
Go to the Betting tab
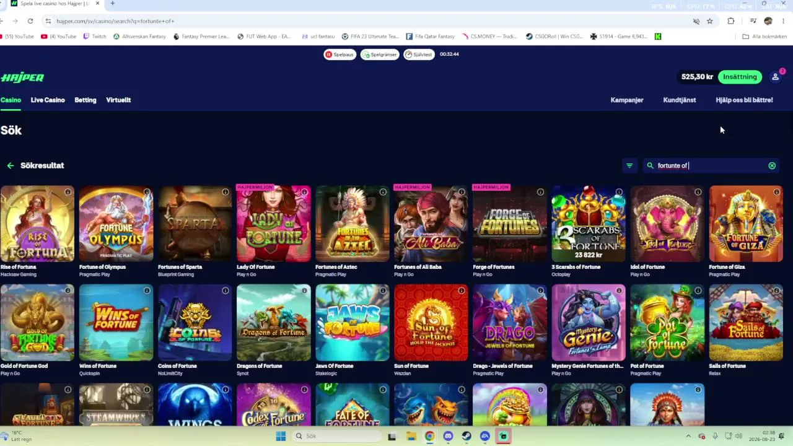point(85,100)
